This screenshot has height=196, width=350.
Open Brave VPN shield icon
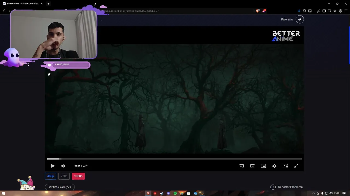pos(340,11)
